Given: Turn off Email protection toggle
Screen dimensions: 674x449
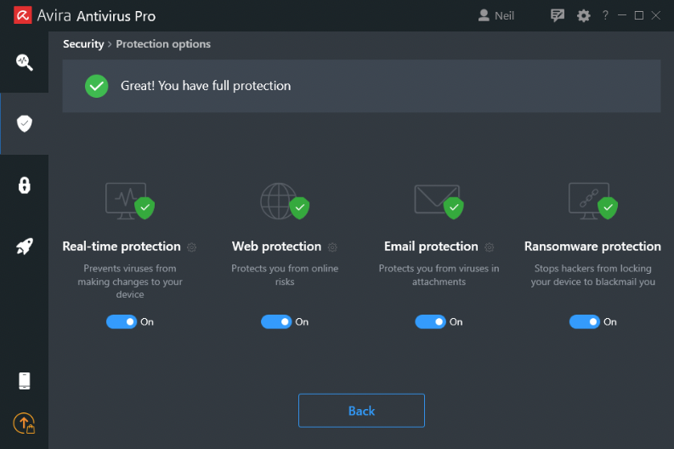Looking at the screenshot, I should pos(430,321).
